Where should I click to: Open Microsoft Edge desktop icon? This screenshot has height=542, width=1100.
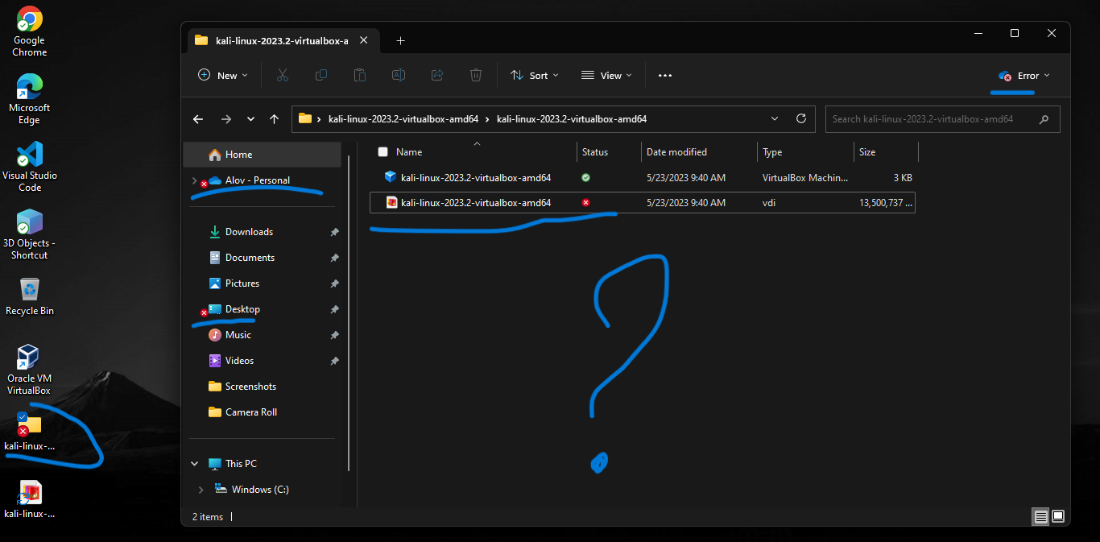(x=29, y=99)
